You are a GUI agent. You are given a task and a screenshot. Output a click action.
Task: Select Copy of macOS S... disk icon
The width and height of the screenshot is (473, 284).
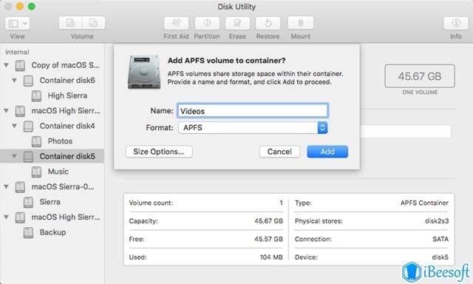click(x=20, y=65)
